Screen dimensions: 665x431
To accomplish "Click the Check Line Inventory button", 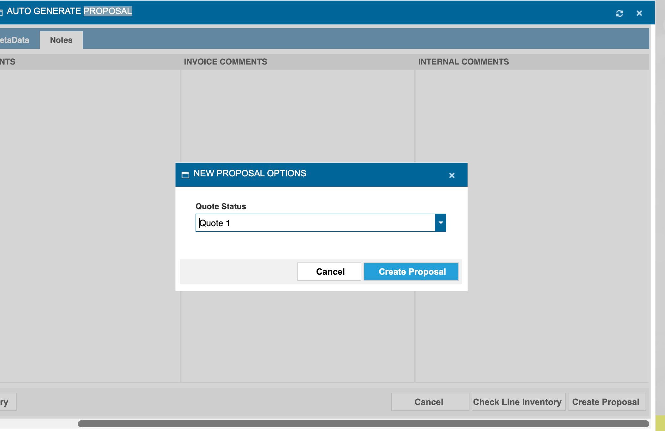I will tap(518, 402).
